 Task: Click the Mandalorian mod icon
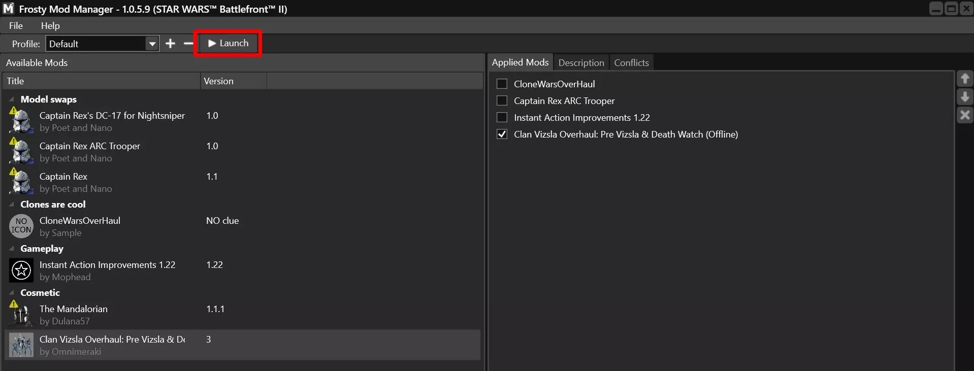[21, 315]
